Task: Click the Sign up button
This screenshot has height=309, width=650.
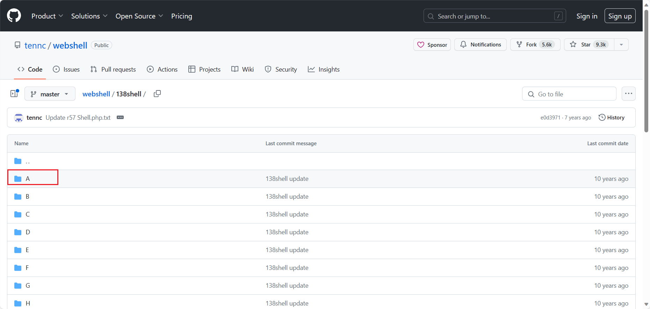Action: point(620,16)
